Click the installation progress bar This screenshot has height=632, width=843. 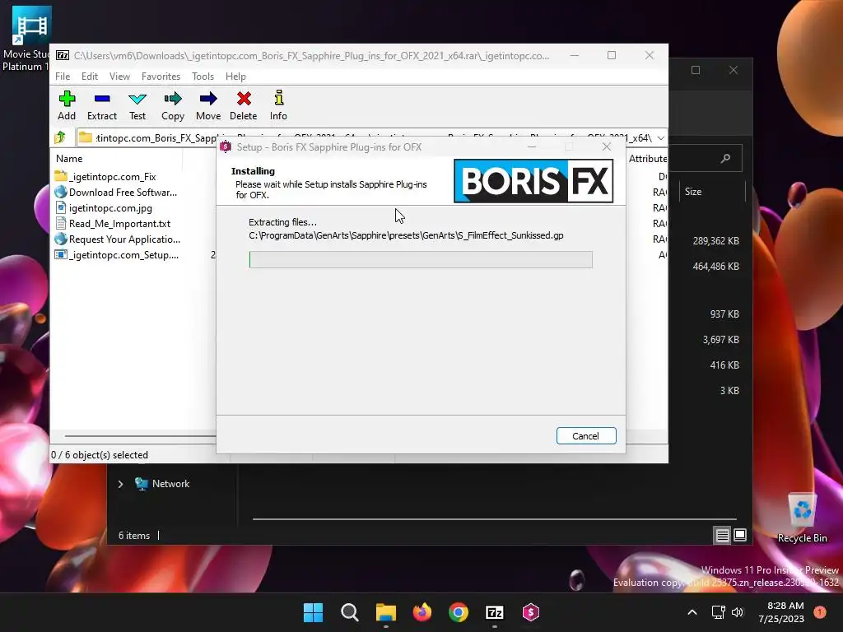tap(421, 259)
